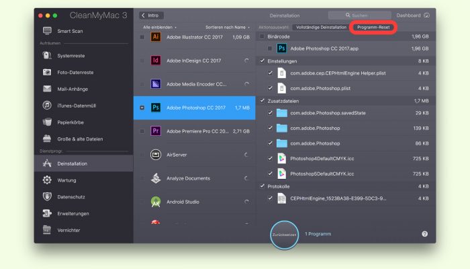Select the Programm-Reset tab
470x269 pixels.
[373, 27]
